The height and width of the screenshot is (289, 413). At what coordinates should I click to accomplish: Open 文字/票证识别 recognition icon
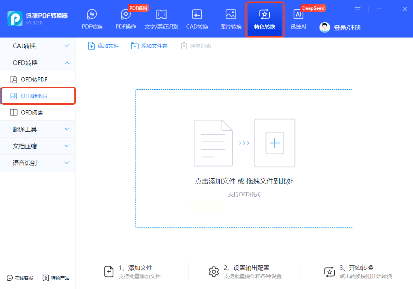click(161, 15)
